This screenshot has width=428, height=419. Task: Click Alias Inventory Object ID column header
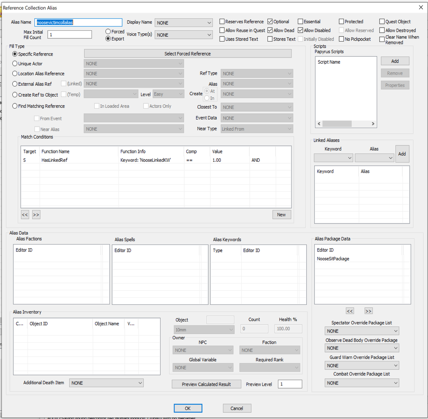coord(60,324)
